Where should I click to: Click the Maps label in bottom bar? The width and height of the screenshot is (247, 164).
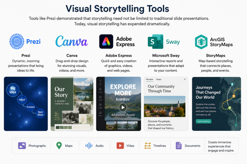click(69, 146)
